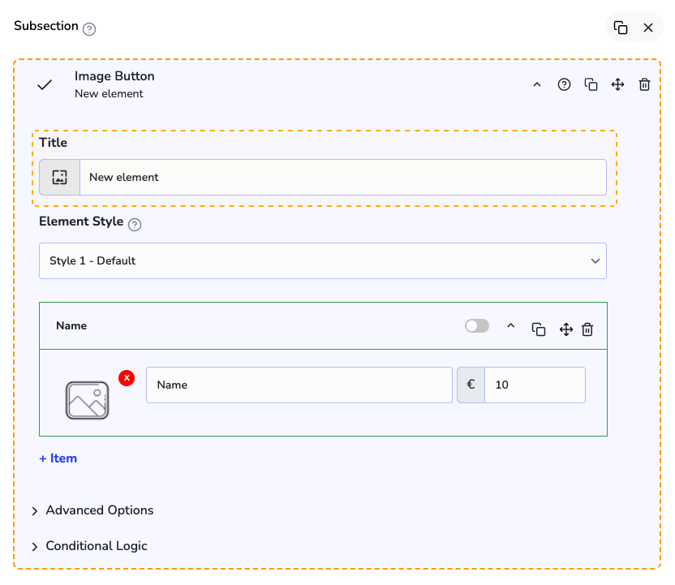Collapse the Name item with the chevron

pyautogui.click(x=511, y=326)
